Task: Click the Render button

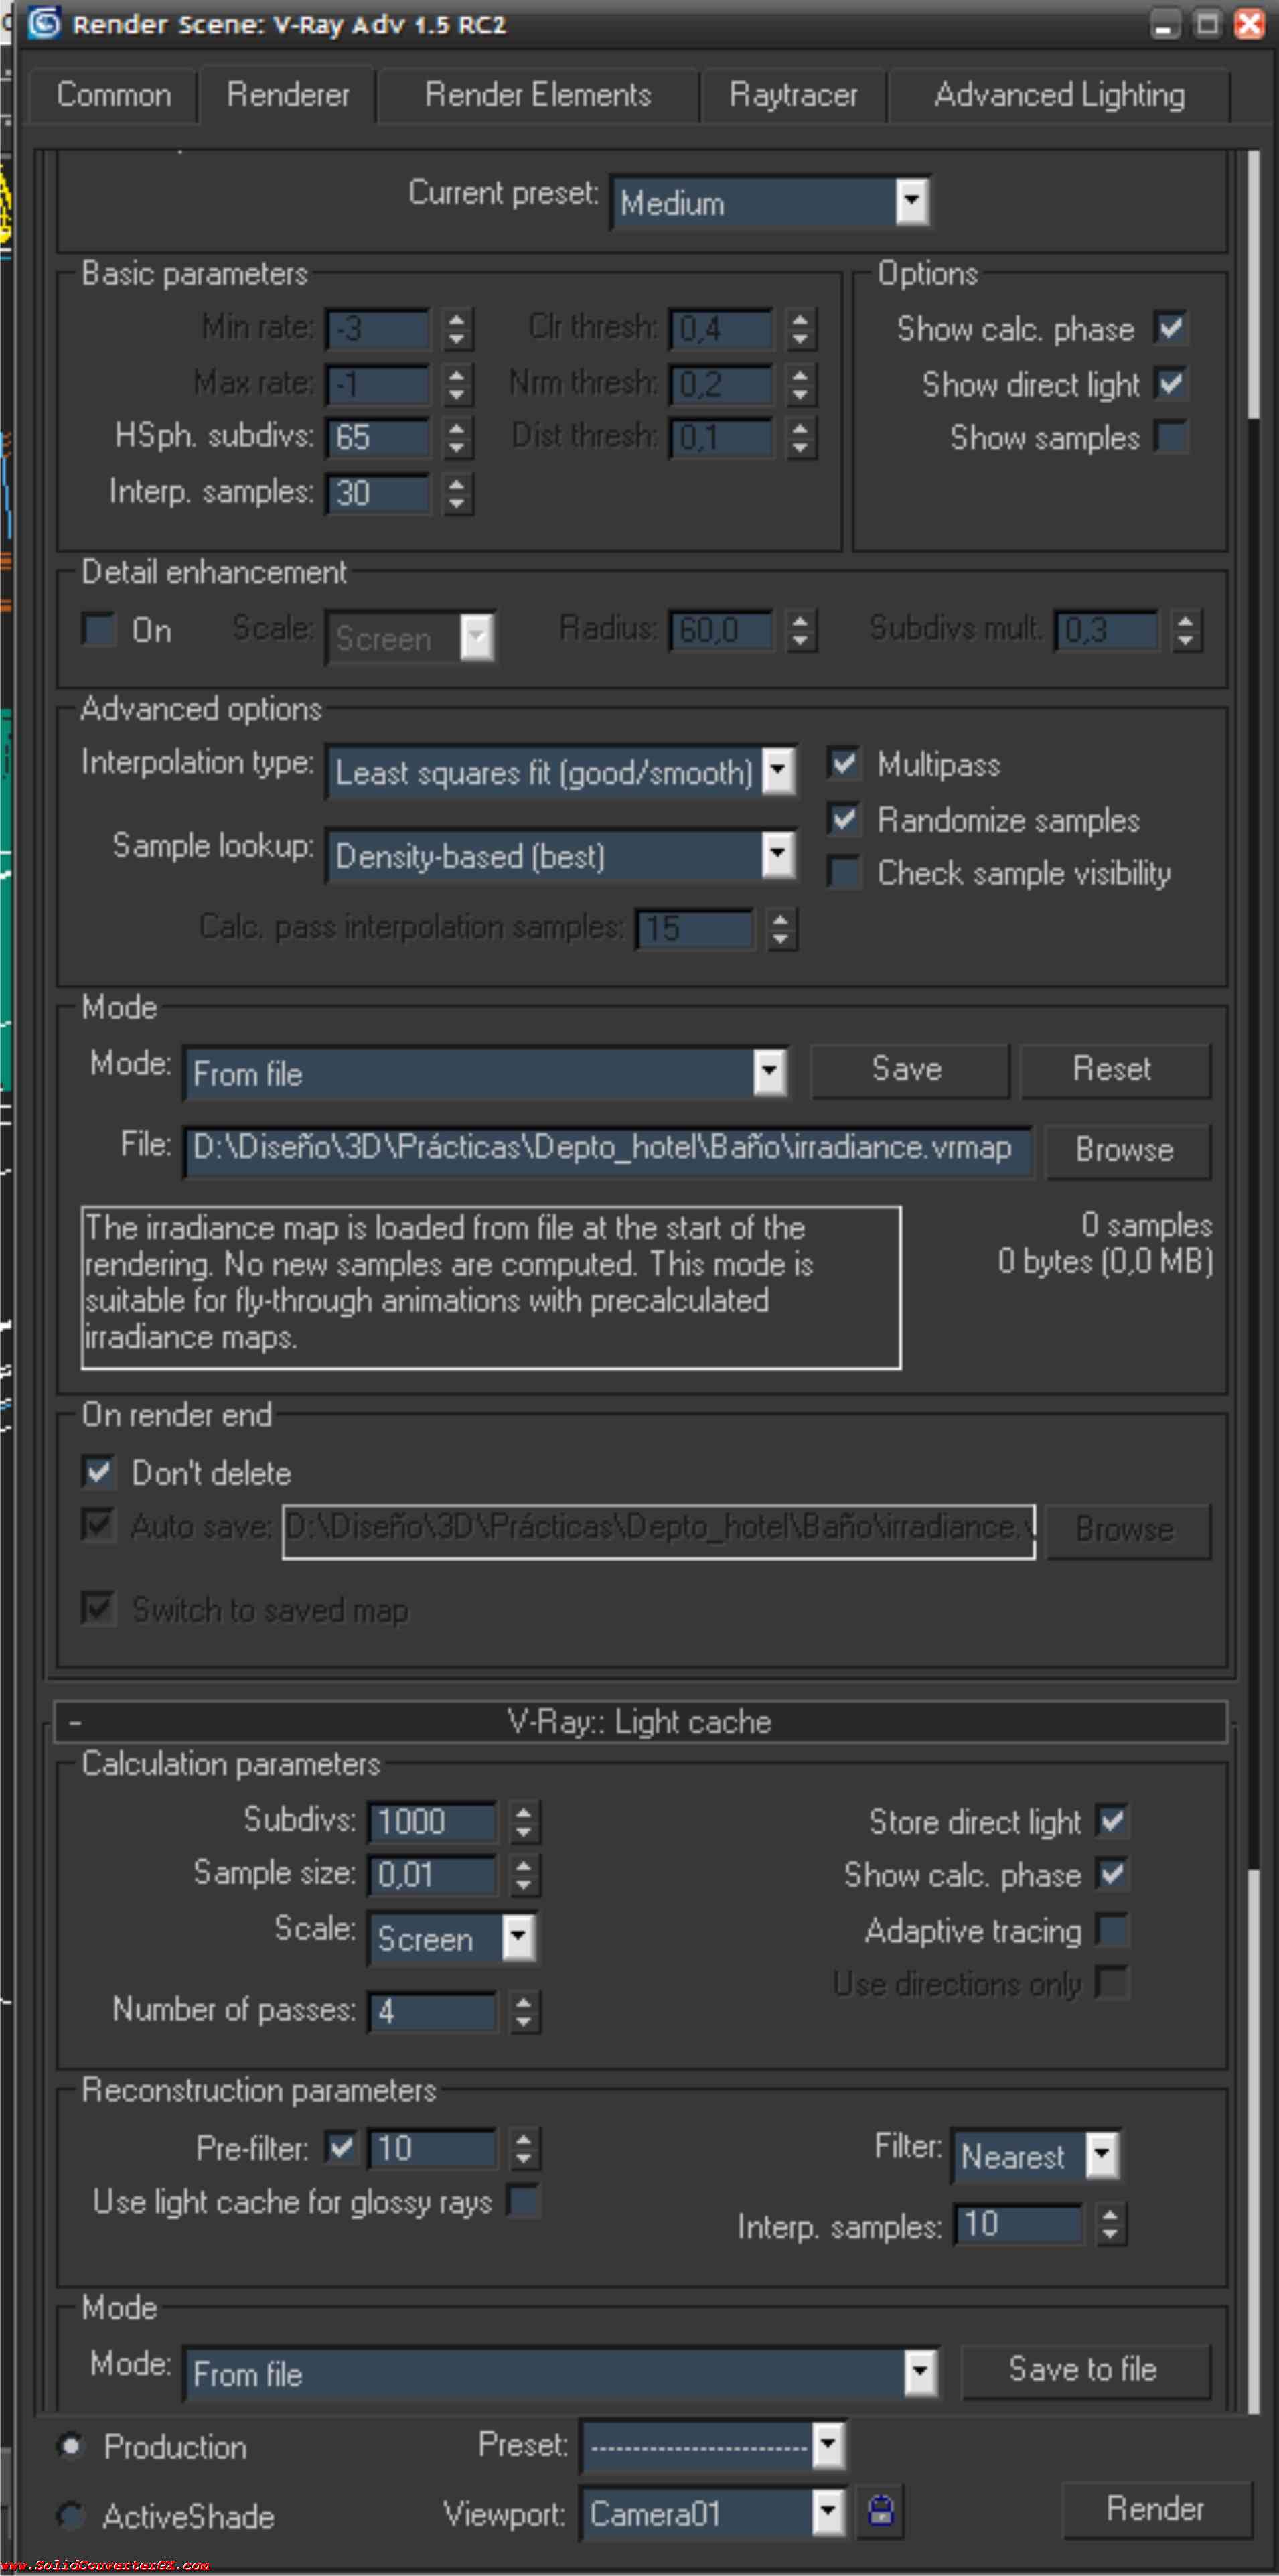Action: pos(1156,2509)
